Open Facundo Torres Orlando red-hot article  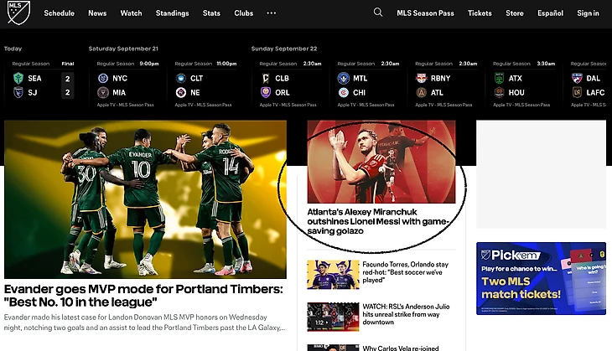406,271
